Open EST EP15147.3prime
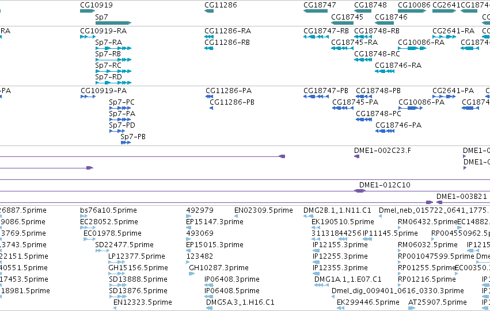 click(x=215, y=222)
